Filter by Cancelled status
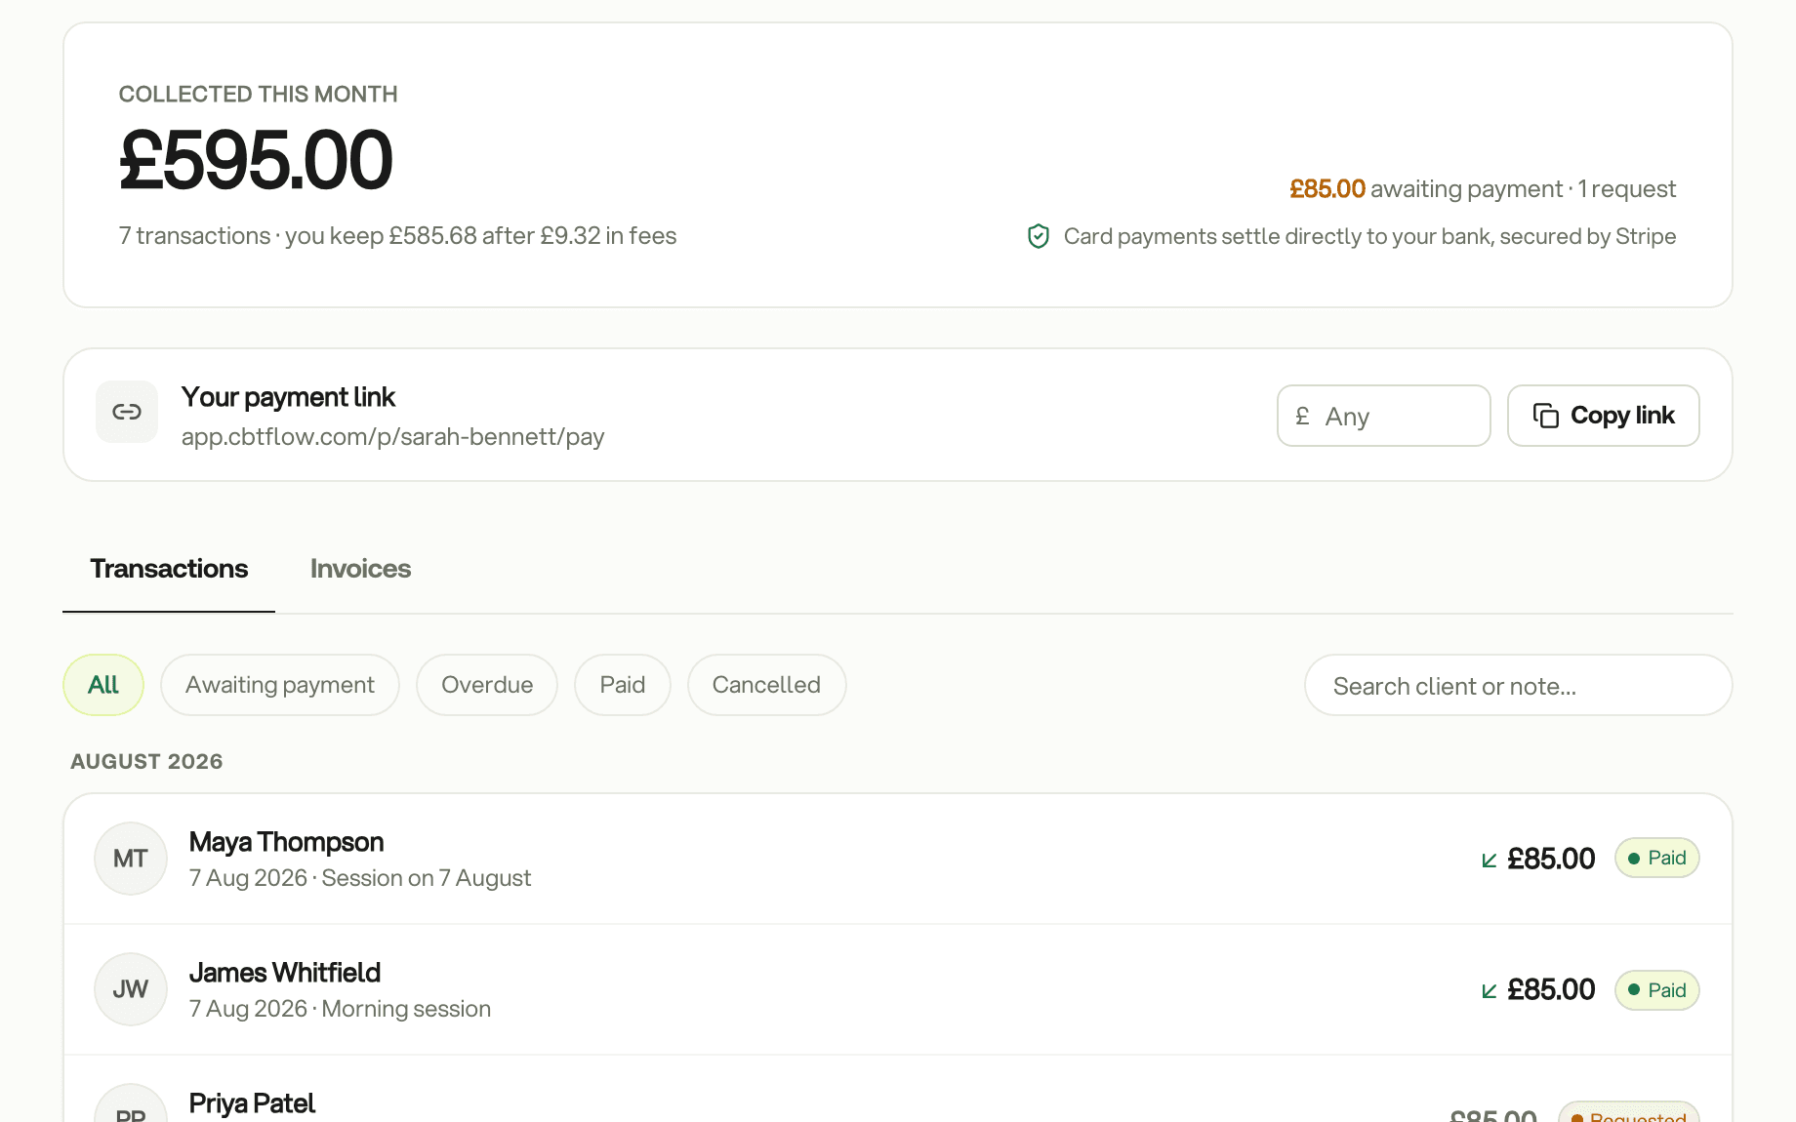The width and height of the screenshot is (1796, 1122). tap(766, 685)
